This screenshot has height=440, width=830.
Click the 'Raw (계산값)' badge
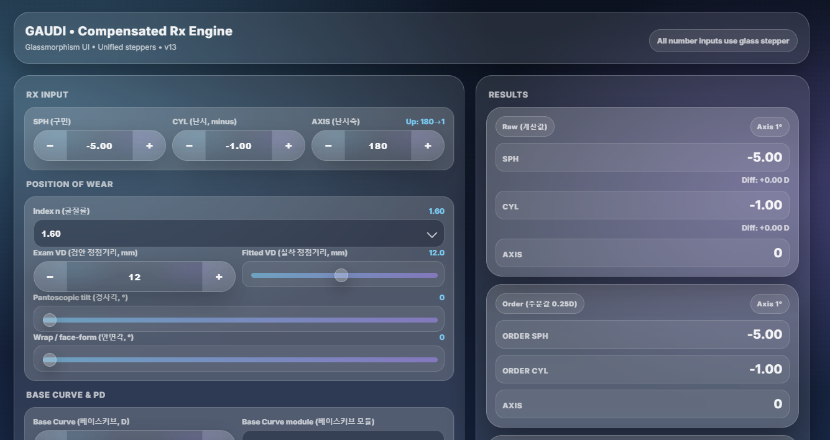(x=525, y=127)
